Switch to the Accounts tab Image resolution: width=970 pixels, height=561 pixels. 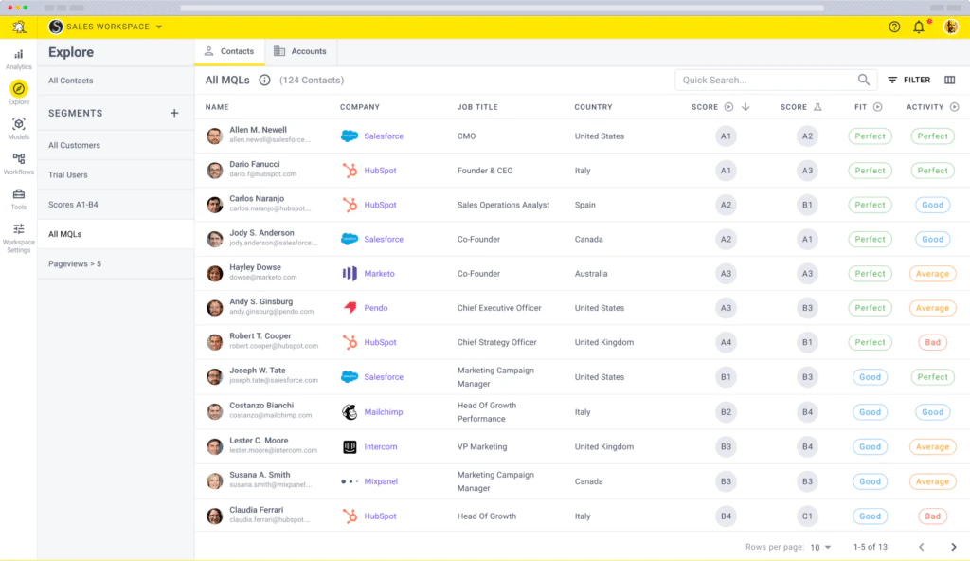tap(300, 51)
